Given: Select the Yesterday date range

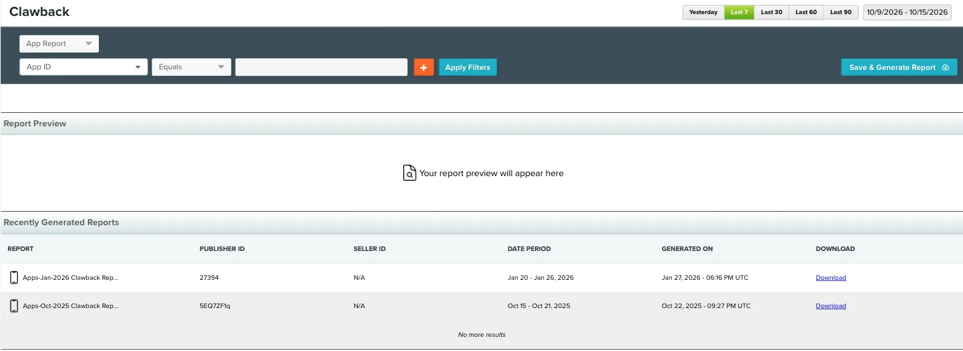Looking at the screenshot, I should (703, 12).
